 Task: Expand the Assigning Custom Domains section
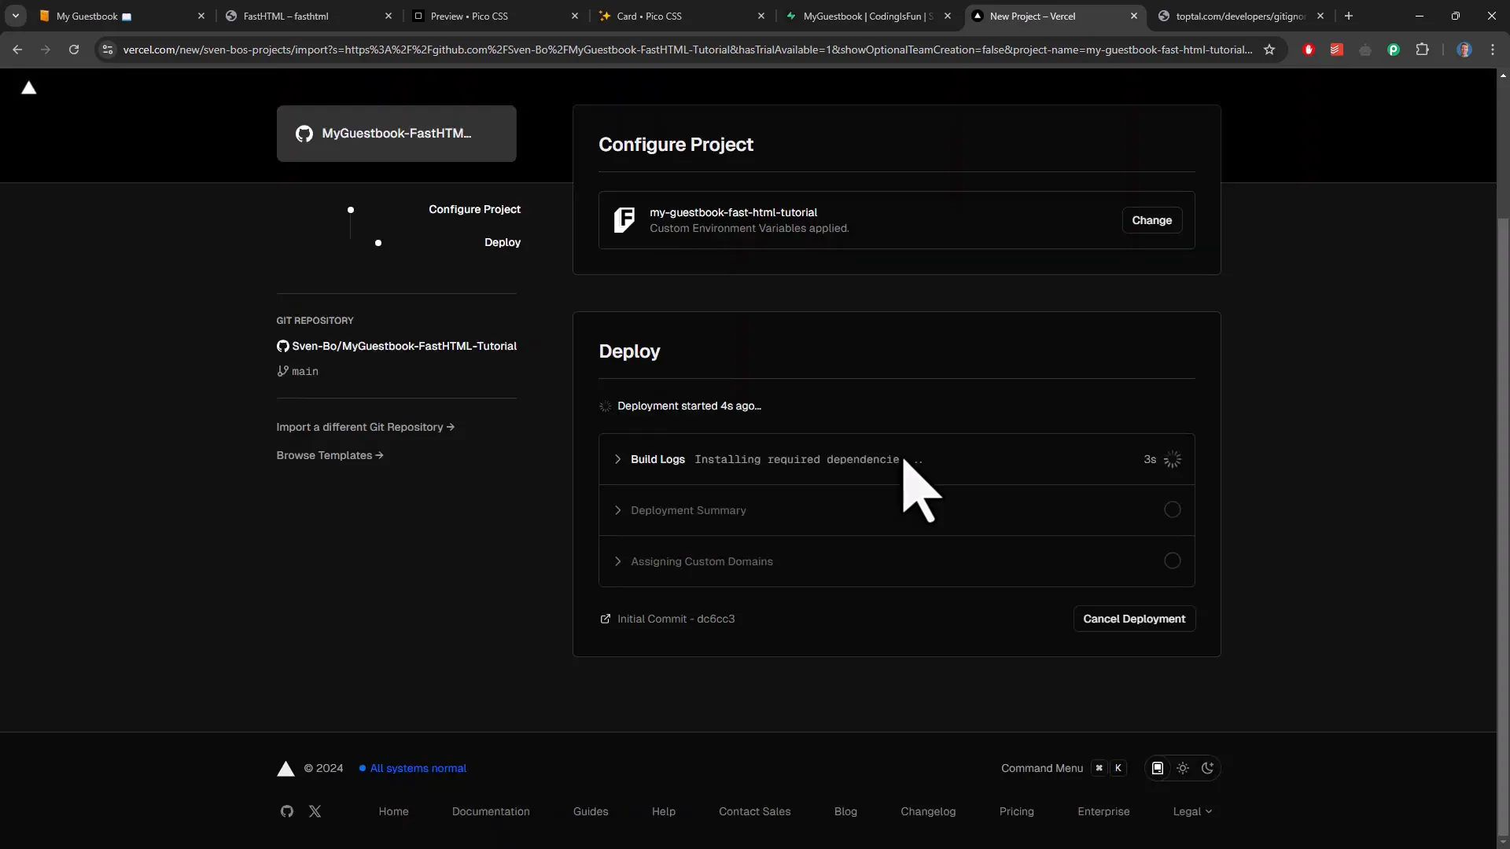tap(618, 561)
